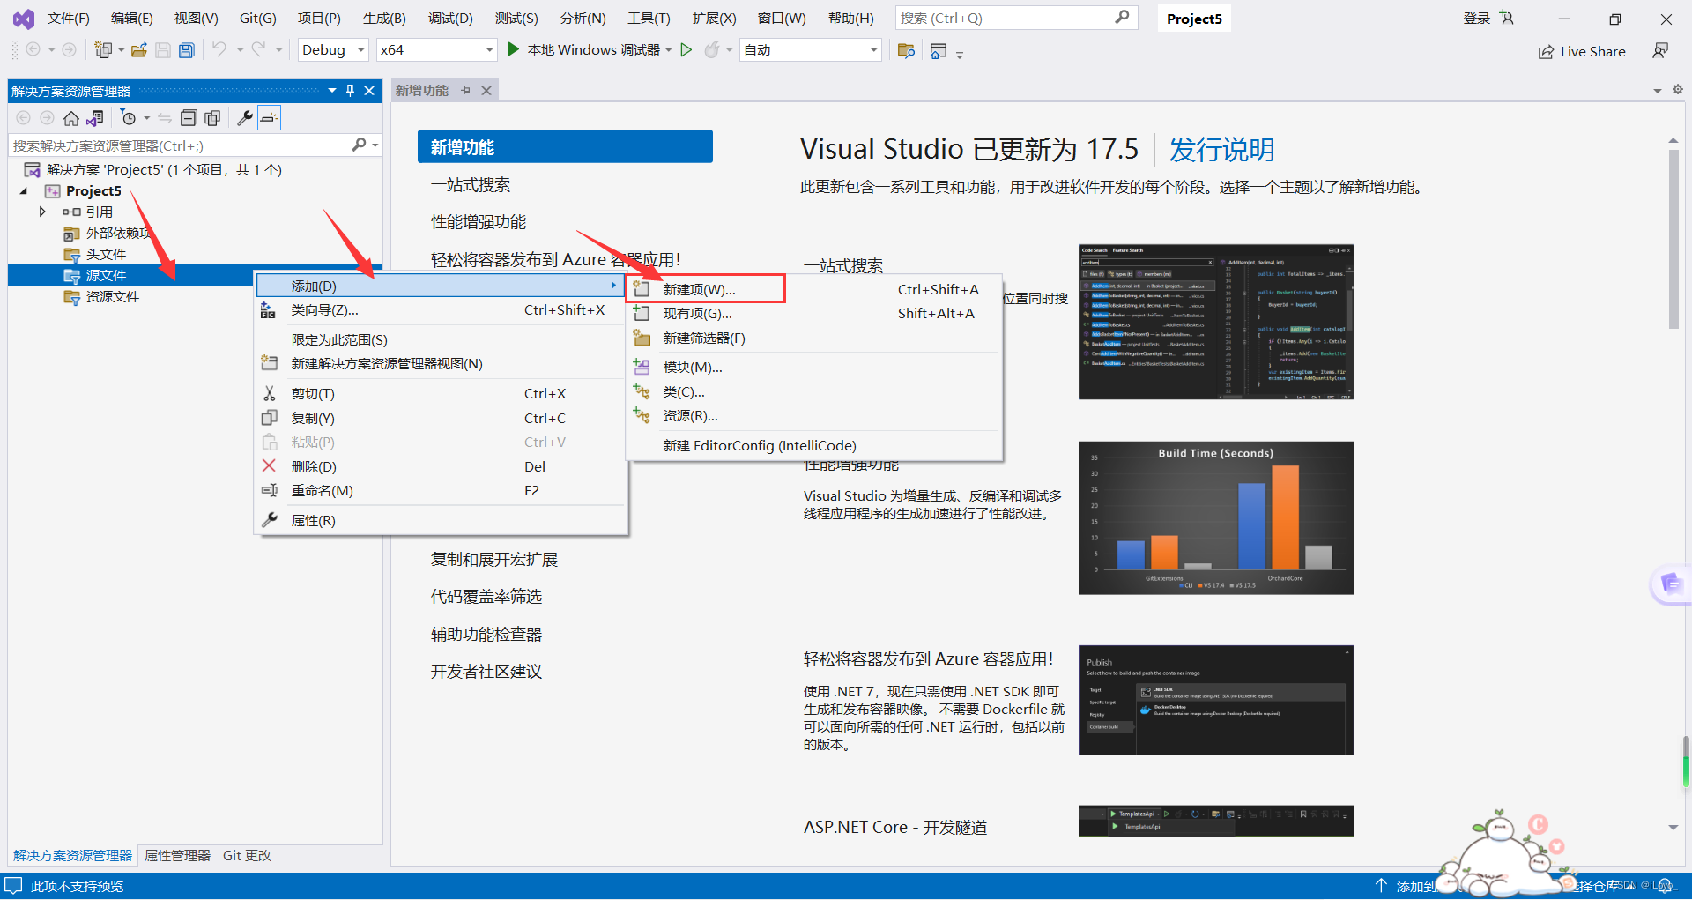Screen dimensions: 1692x900
Task: Switch to the 属性管理器 tab
Action: (x=177, y=855)
